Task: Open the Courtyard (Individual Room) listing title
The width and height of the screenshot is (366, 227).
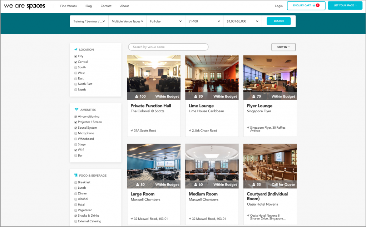Action: pyautogui.click(x=267, y=196)
